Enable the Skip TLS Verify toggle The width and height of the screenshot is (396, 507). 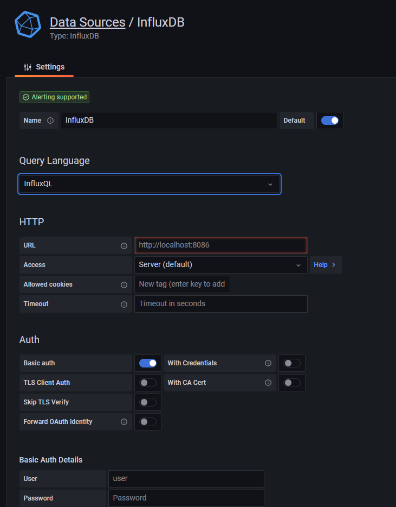point(148,402)
